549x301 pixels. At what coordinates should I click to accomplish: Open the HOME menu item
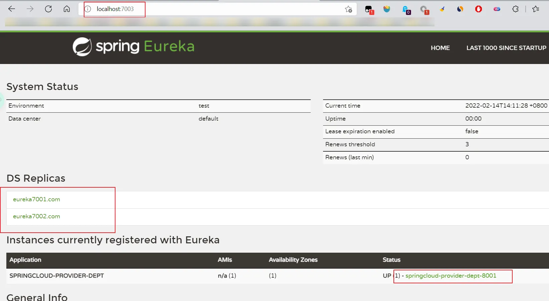440,48
